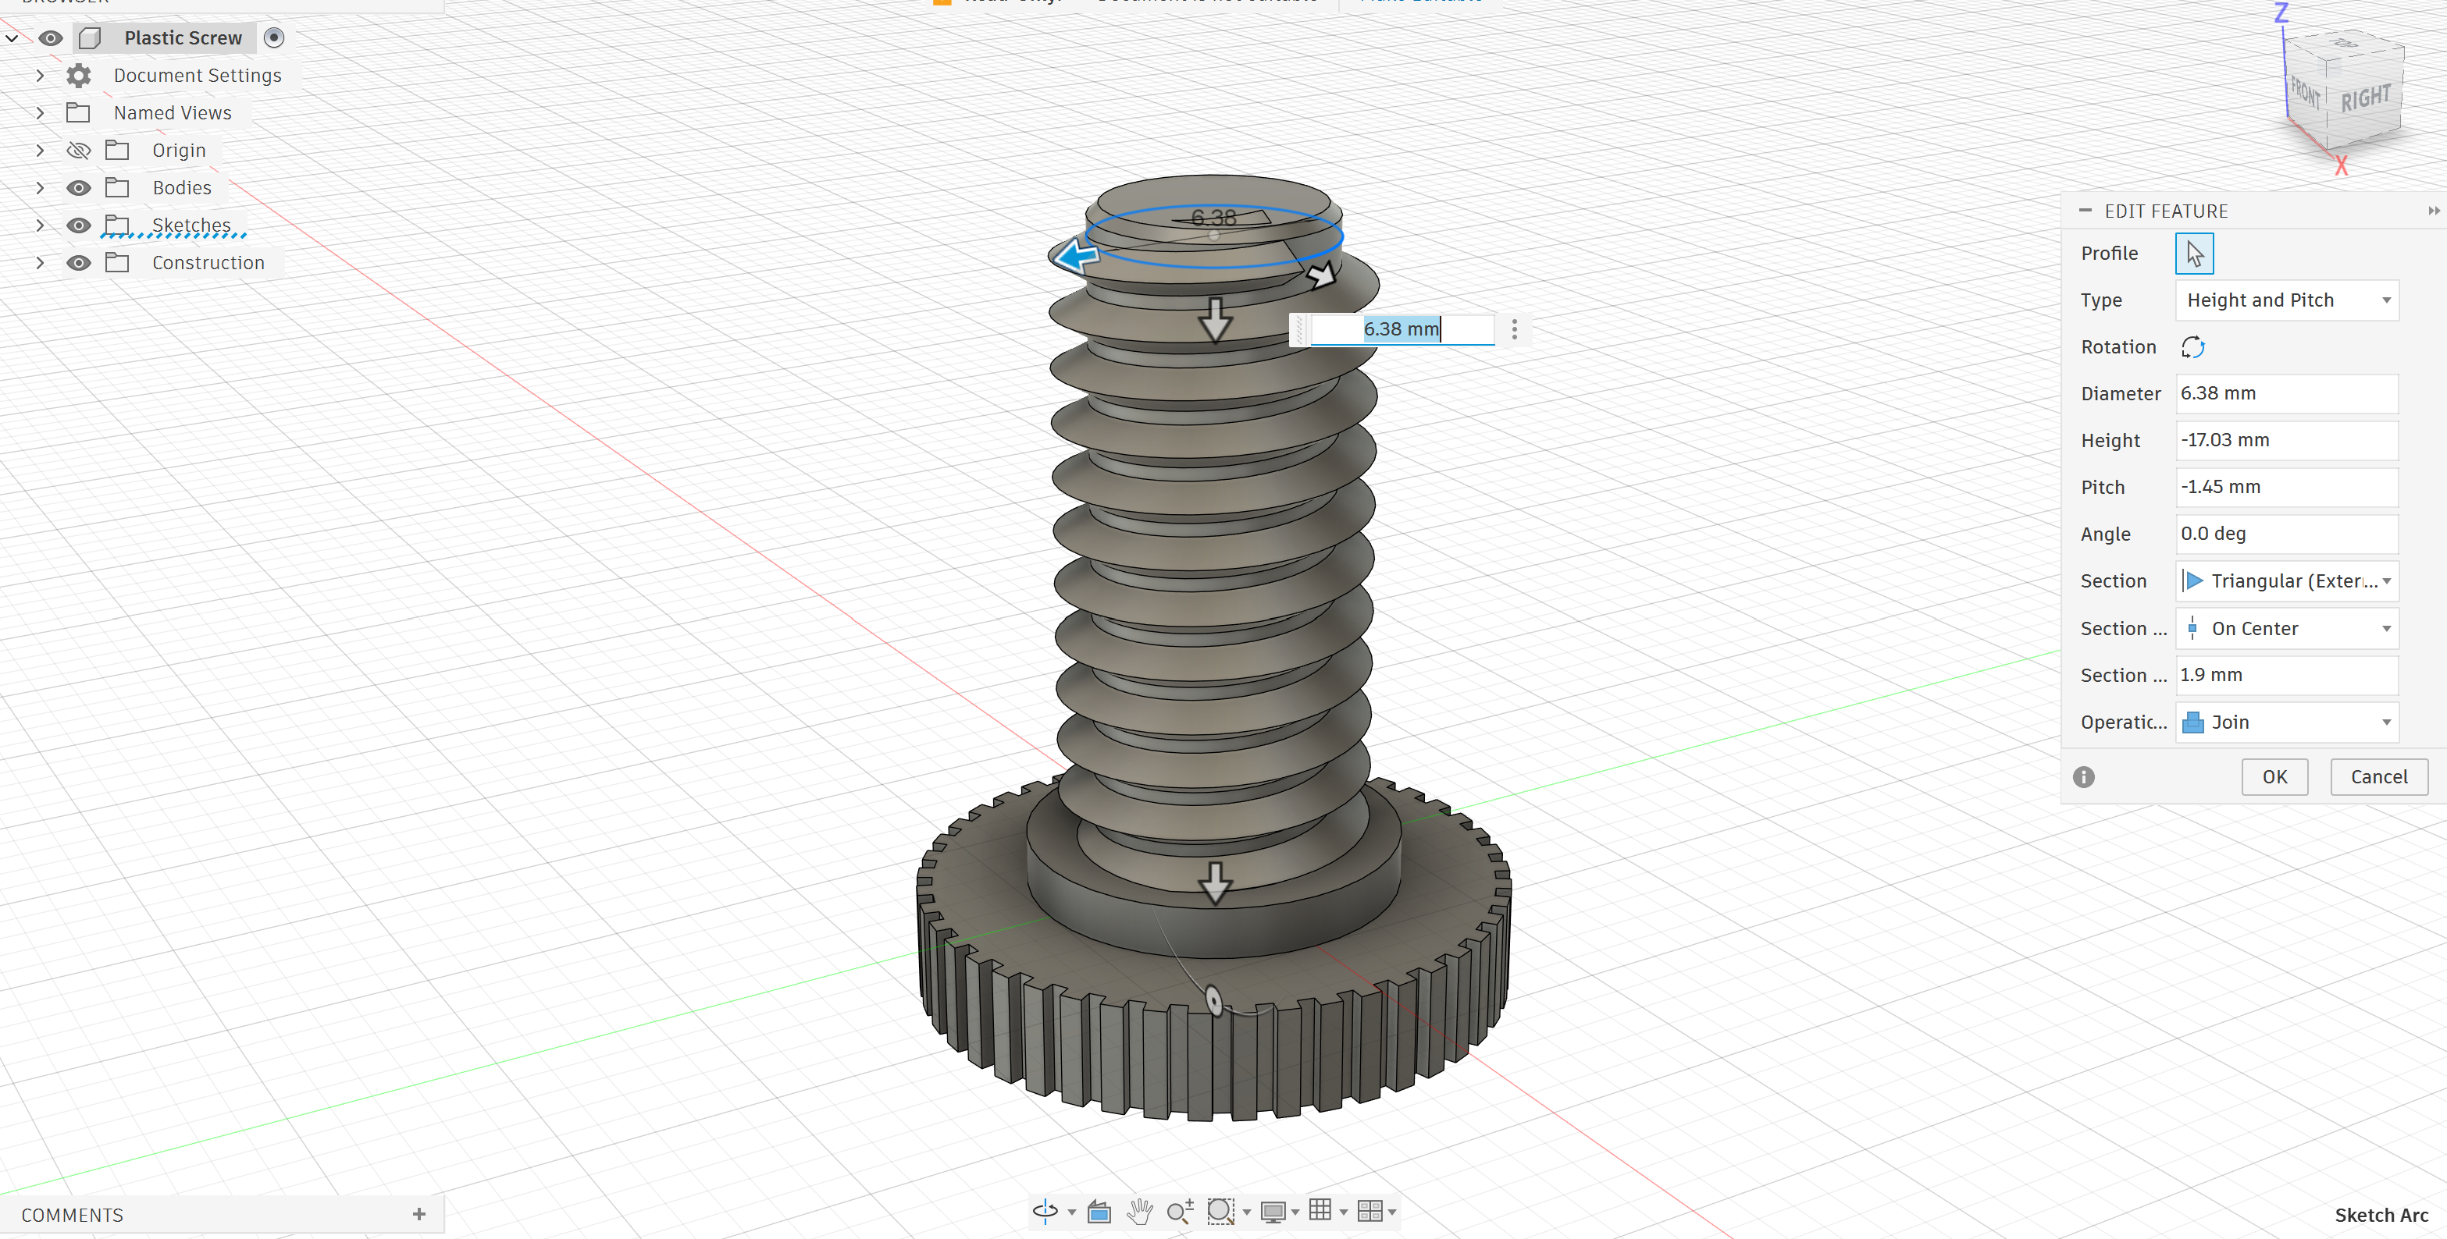This screenshot has height=1239, width=2447.
Task: Select the Sketches label in browser
Action: 191,225
